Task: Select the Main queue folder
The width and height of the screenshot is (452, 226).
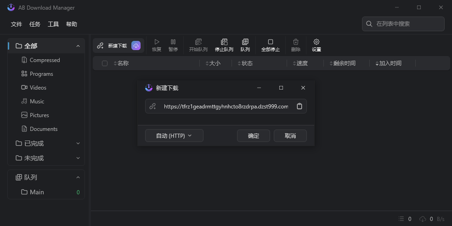Action: (x=46, y=192)
